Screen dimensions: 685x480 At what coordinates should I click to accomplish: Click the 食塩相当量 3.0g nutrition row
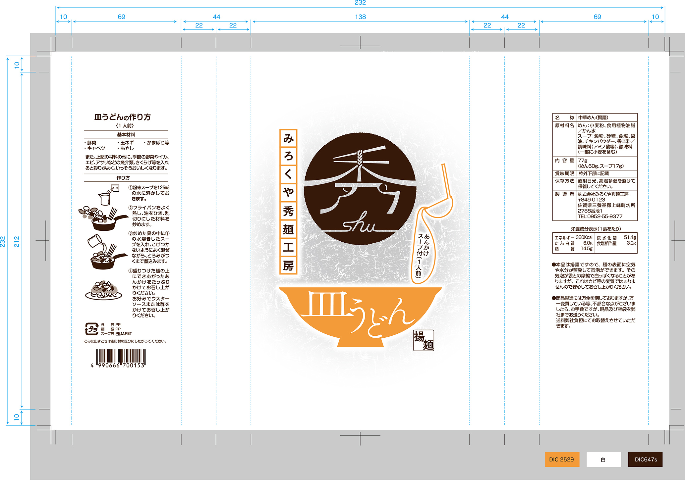616,243
